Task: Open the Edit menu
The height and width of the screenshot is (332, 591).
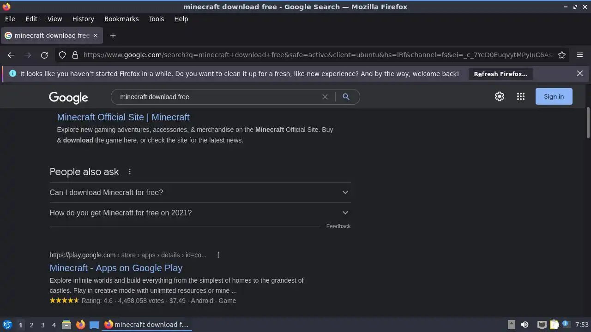Action: coord(31,19)
